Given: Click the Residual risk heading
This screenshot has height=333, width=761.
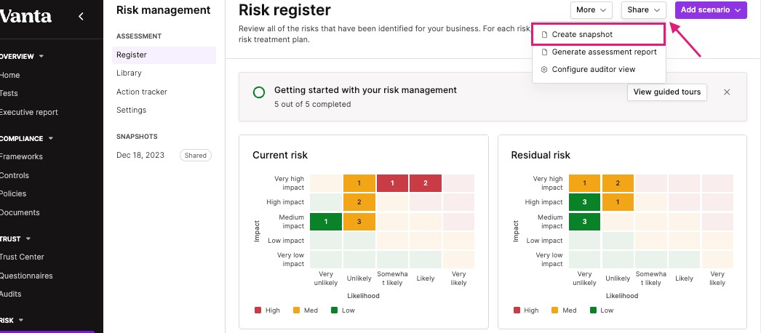Looking at the screenshot, I should pos(541,155).
